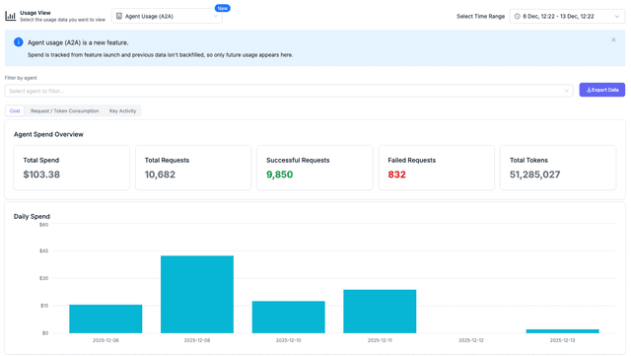Click the Total Spend $103.38 card

pos(72,168)
